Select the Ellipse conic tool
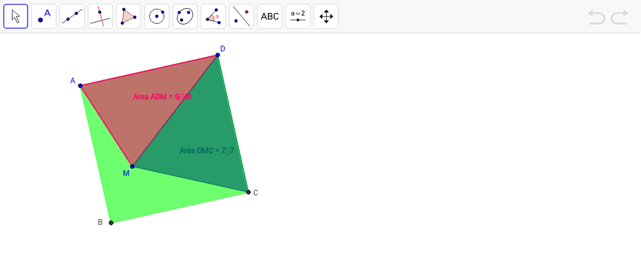This screenshot has width=641, height=256. [x=185, y=16]
